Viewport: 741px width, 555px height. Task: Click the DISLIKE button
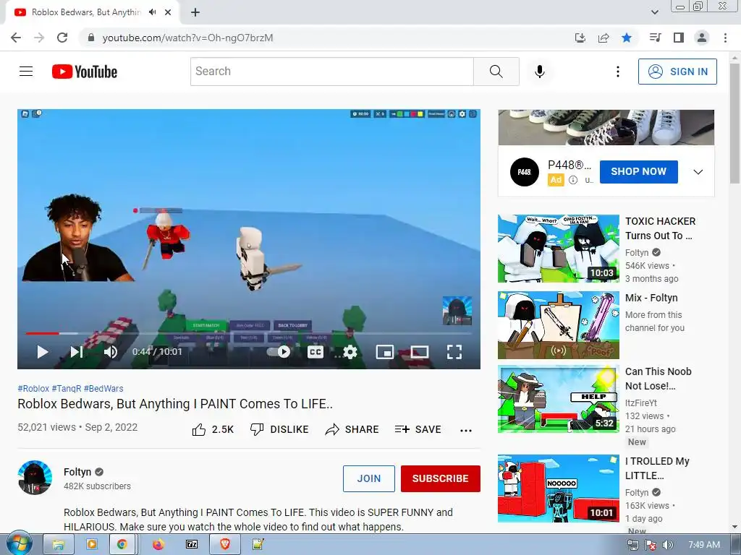click(279, 429)
